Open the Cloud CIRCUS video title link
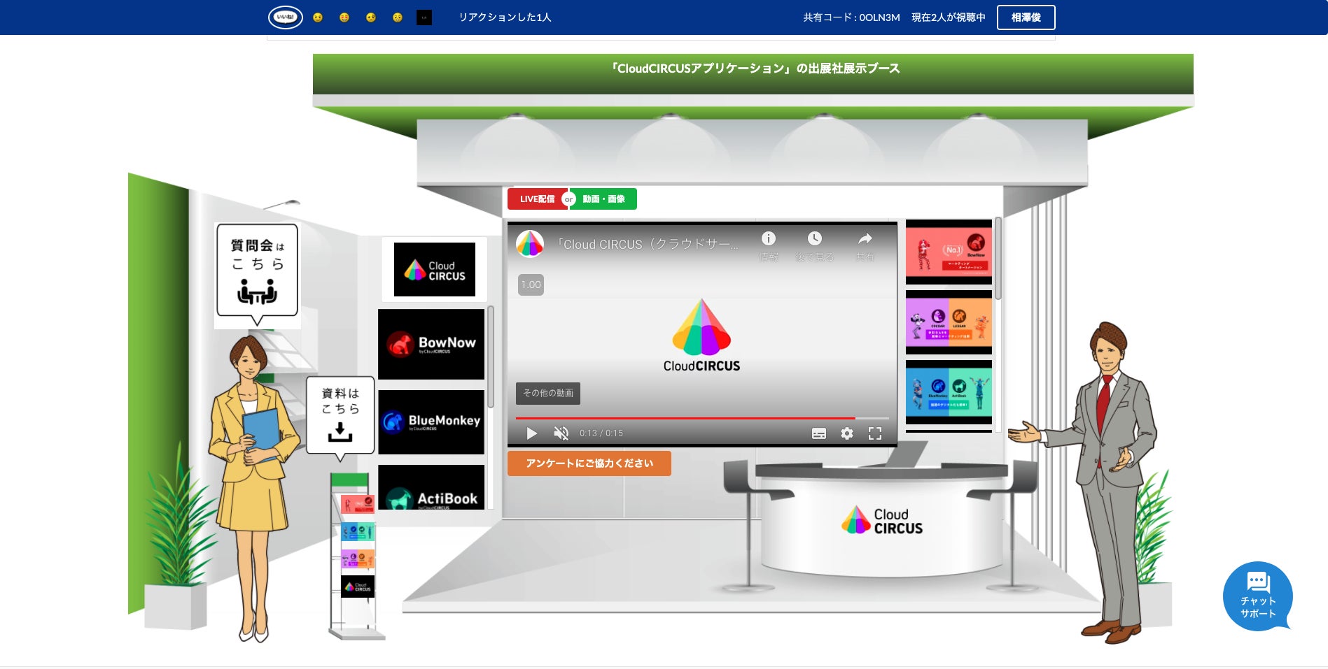Screen dimensions: 1328x669 pyautogui.click(x=648, y=245)
